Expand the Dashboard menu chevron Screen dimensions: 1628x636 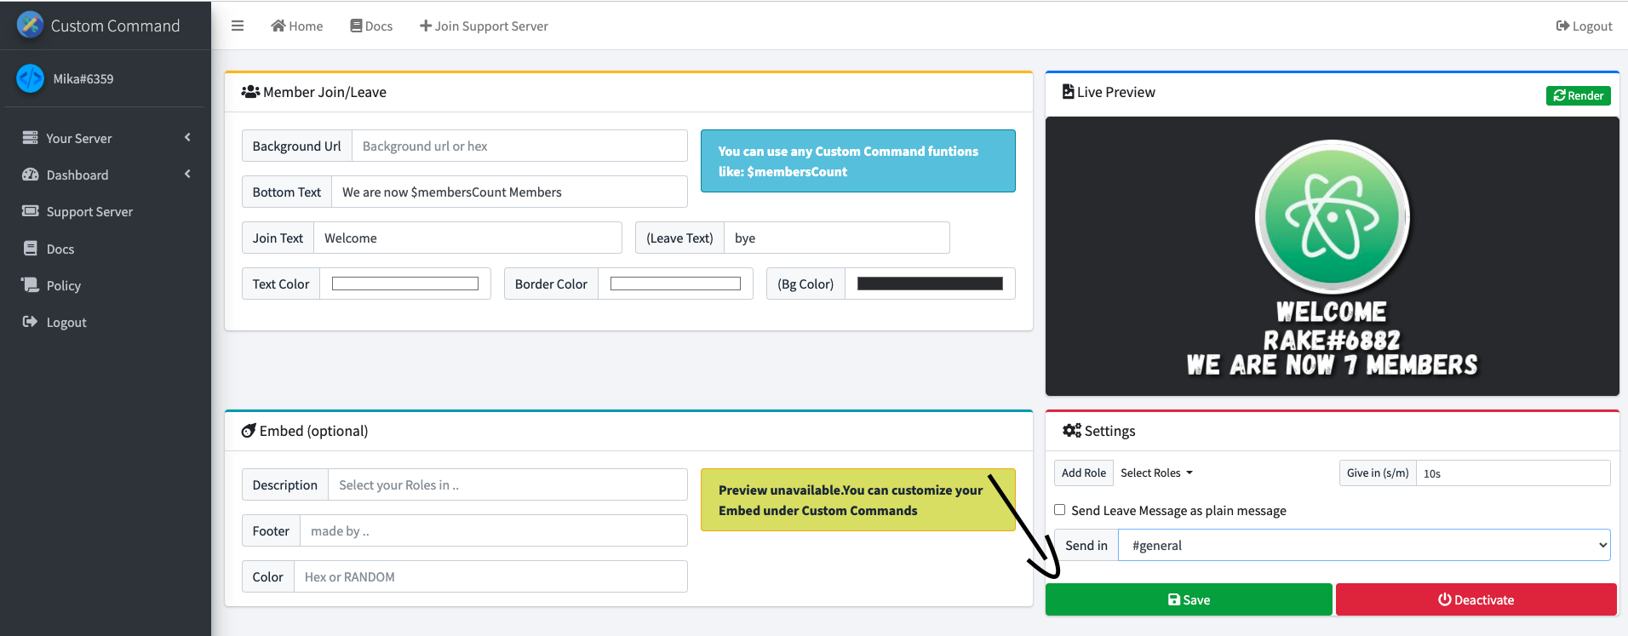(187, 174)
